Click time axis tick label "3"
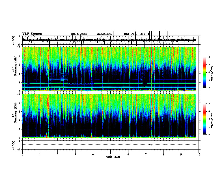224x173 pixels. pos(75,154)
